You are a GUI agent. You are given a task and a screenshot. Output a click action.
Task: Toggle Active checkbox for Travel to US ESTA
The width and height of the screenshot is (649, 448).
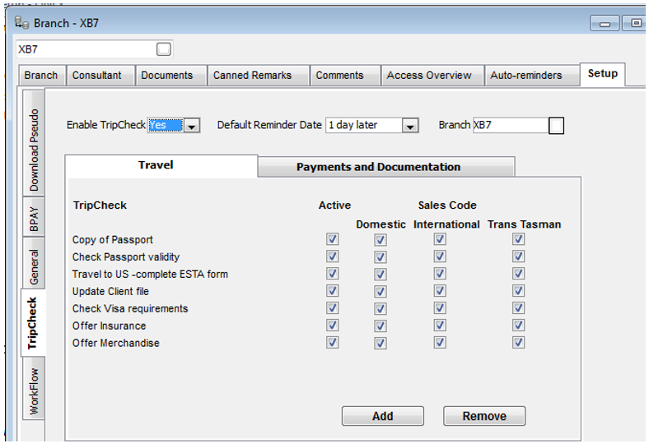pyautogui.click(x=333, y=274)
